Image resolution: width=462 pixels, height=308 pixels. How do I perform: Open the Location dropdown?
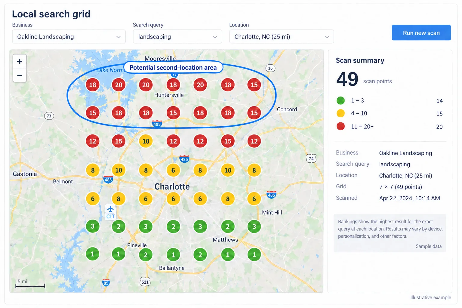click(282, 37)
